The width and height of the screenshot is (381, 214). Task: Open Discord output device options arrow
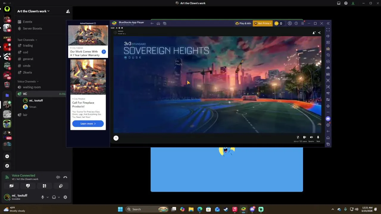coord(59,197)
